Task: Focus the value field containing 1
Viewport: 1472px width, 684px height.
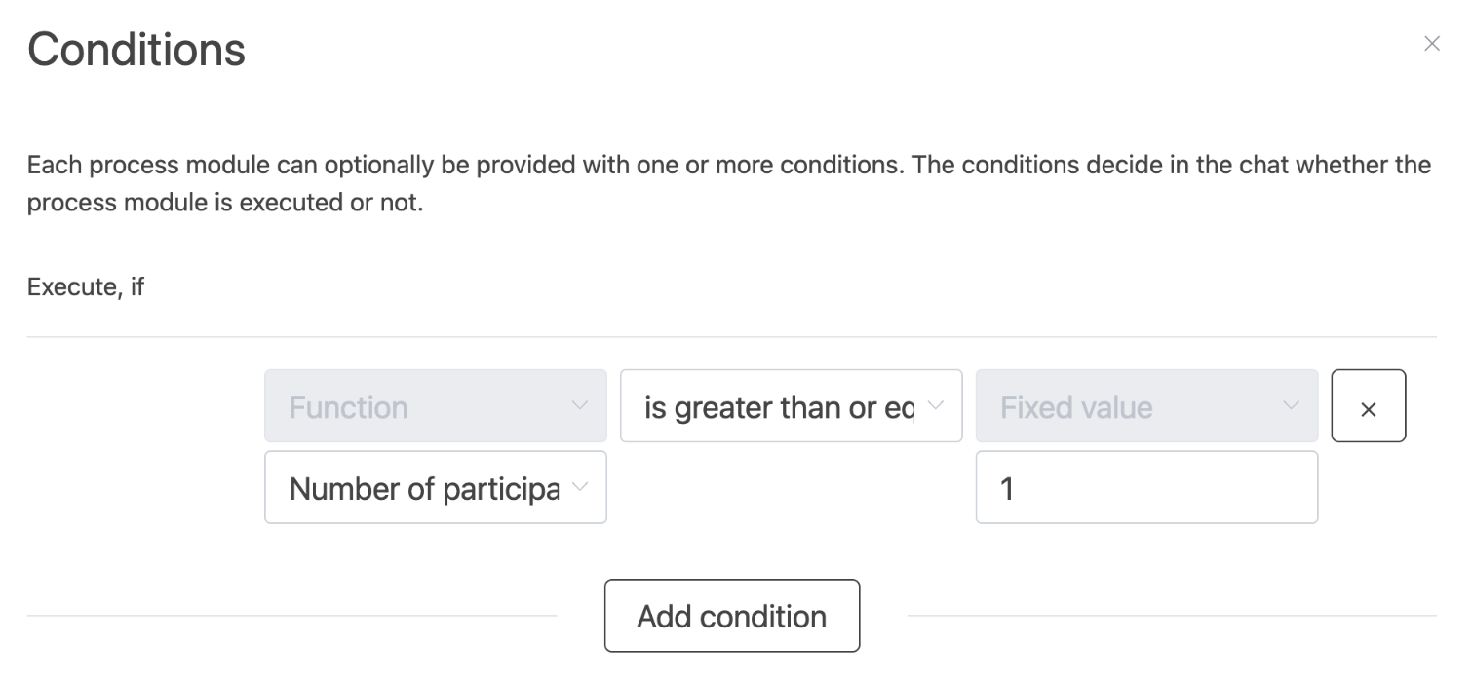Action: click(1146, 487)
